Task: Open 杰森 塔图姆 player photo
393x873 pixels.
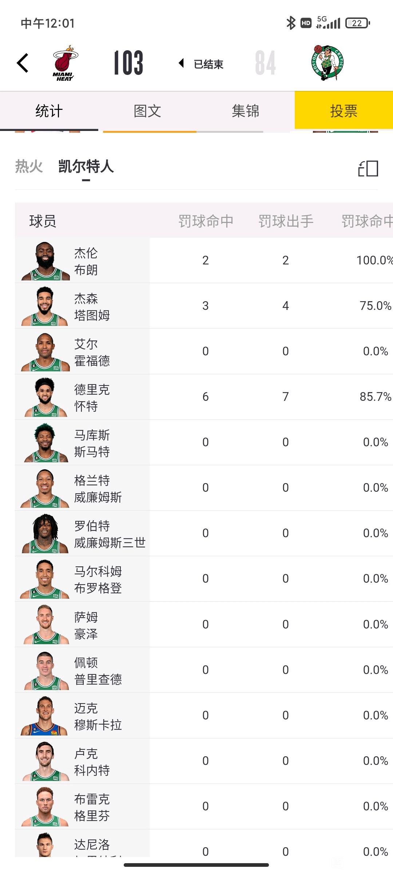Action: (x=45, y=306)
